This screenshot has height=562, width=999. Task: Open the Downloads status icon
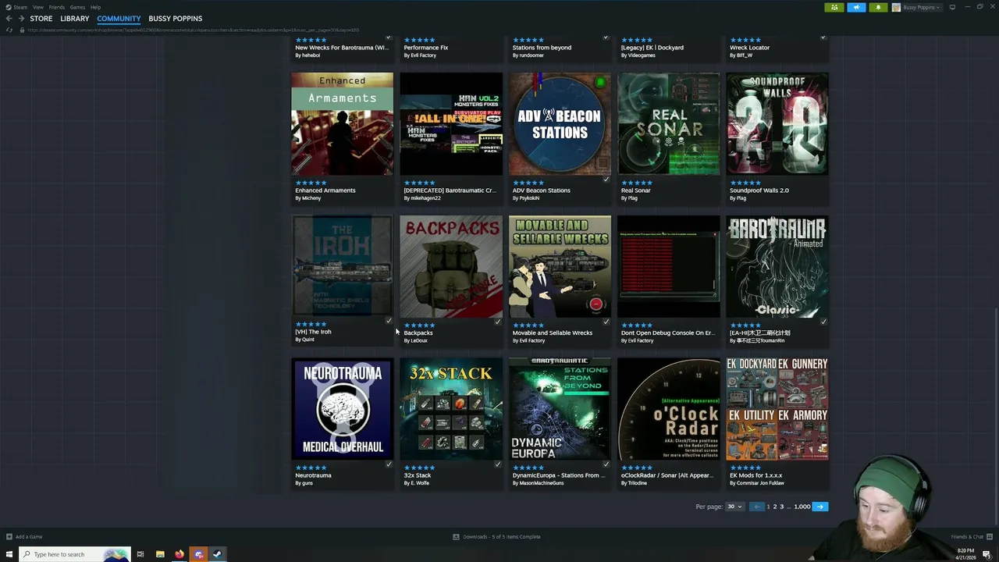click(457, 537)
